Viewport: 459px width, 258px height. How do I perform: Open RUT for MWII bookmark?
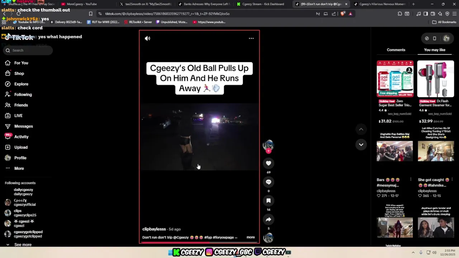[x=103, y=22]
